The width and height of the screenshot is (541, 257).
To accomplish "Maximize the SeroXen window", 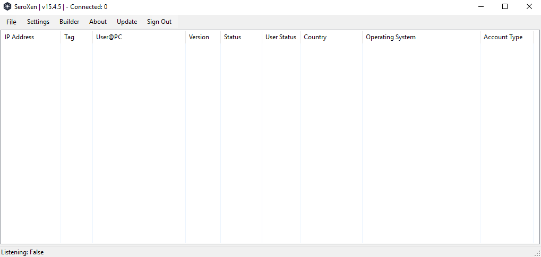I will 505,7.
